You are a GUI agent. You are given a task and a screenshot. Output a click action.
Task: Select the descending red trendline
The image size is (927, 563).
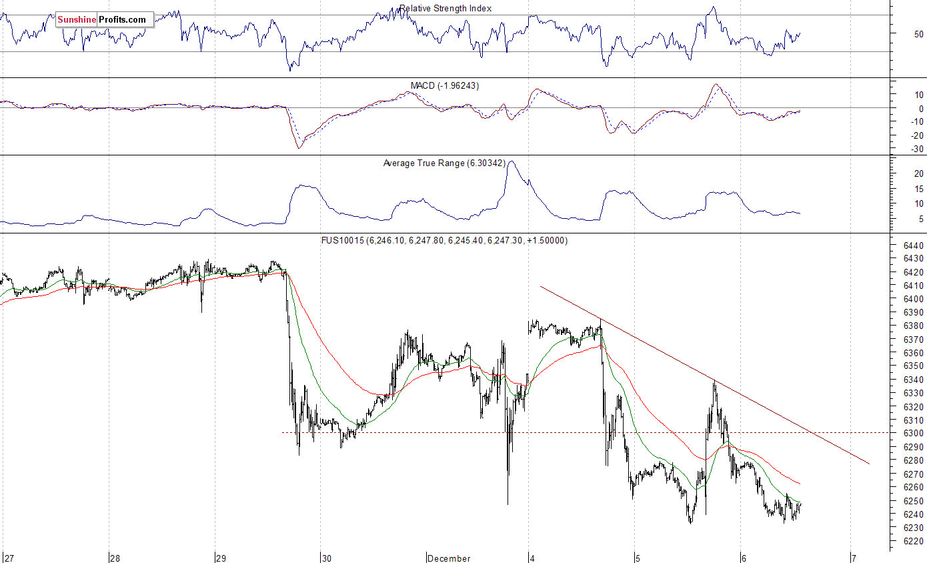tap(705, 376)
